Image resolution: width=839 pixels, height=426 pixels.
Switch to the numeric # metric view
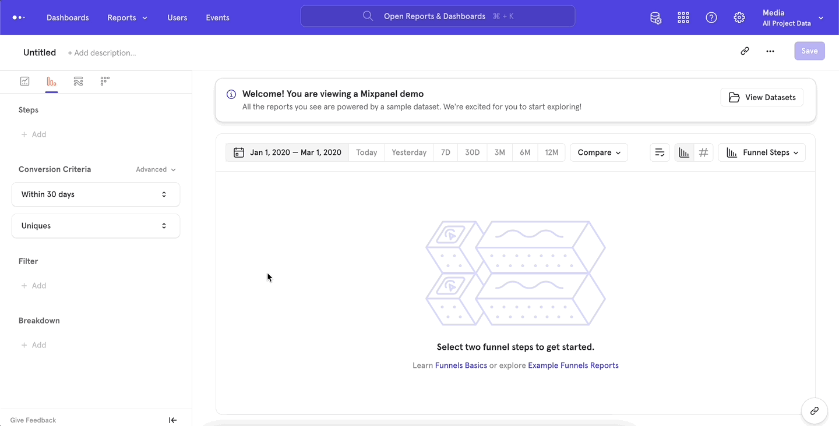point(703,152)
